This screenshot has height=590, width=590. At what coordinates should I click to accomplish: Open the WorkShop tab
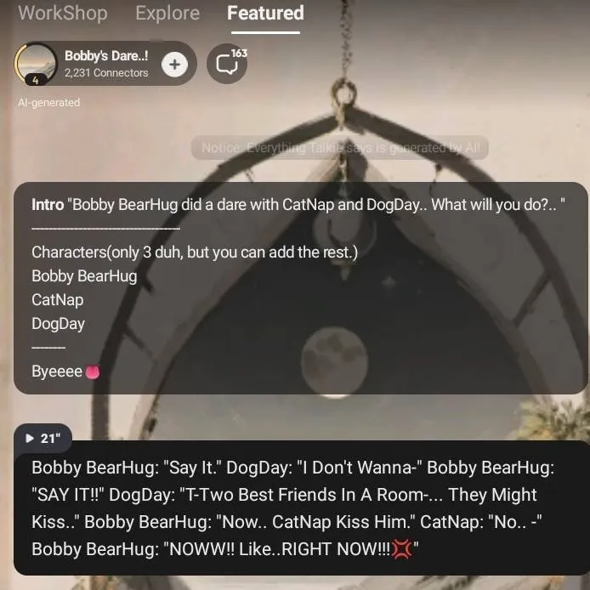(x=63, y=13)
